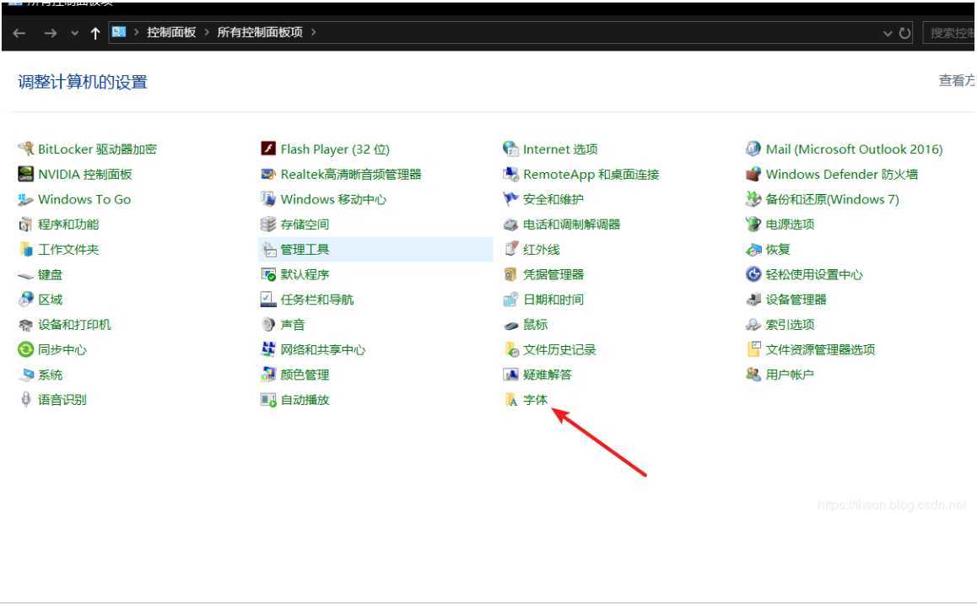The height and width of the screenshot is (605, 977).
Task: Click the Internet 选项 icon
Action: click(510, 149)
